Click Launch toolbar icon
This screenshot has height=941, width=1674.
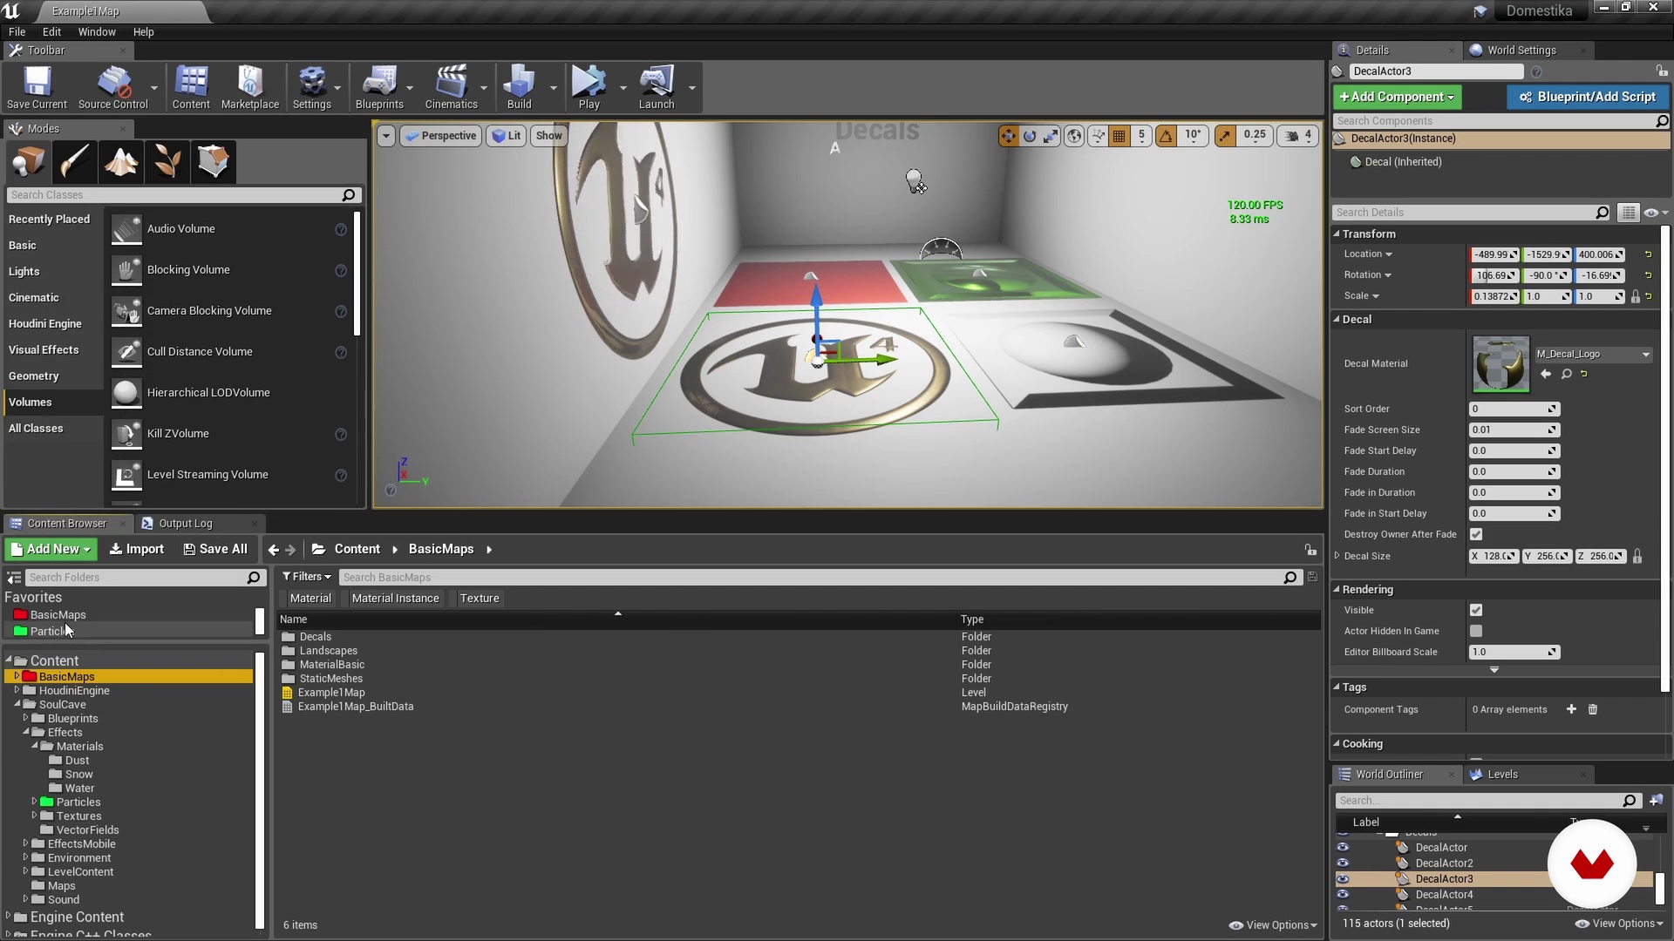coord(657,87)
